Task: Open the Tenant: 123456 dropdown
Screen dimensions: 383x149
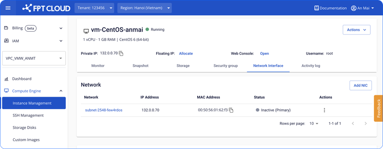Action: (94, 8)
